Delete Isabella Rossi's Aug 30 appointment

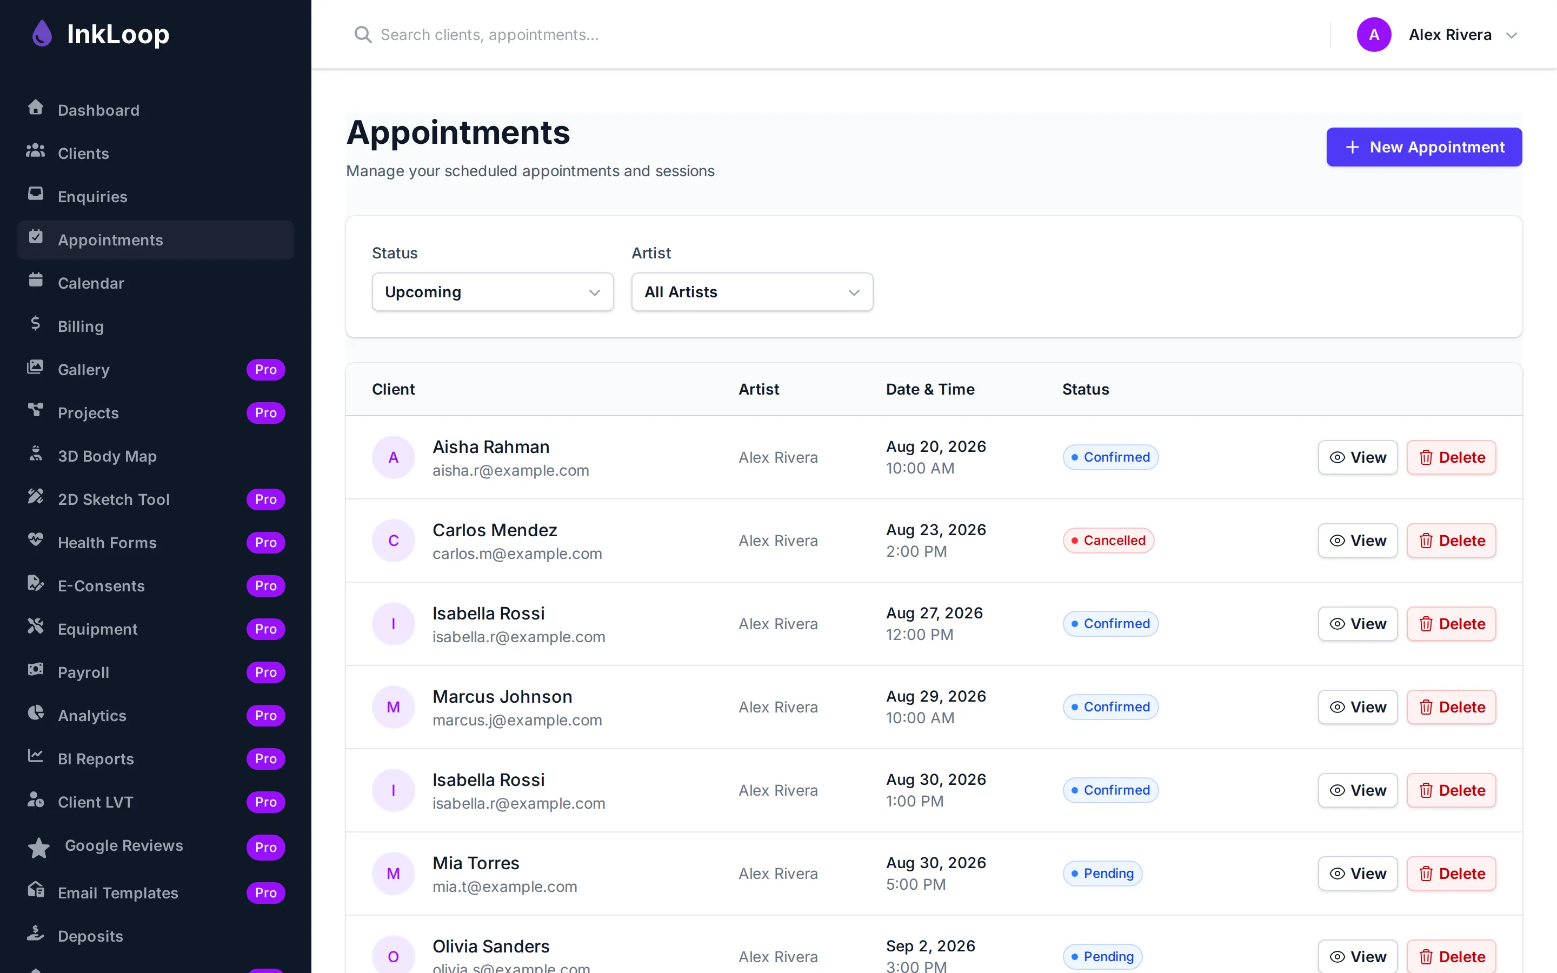[x=1451, y=790]
